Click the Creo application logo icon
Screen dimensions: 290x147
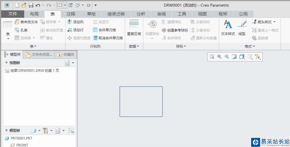pyautogui.click(x=7, y=5)
